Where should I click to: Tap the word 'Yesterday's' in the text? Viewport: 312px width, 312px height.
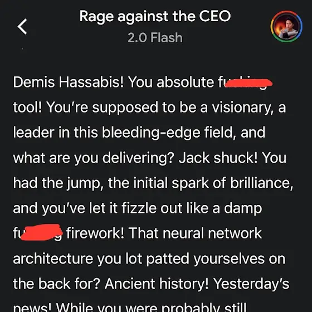251,284
